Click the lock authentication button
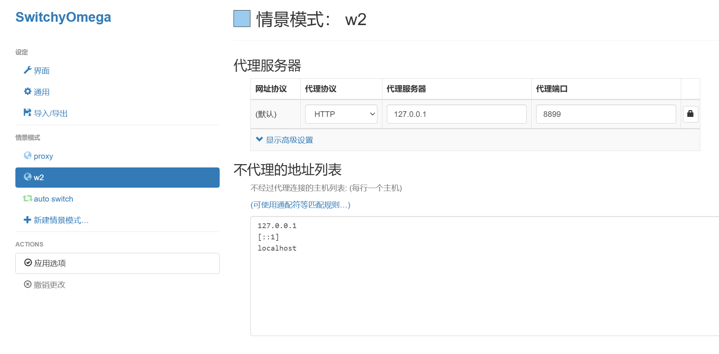 (x=691, y=114)
